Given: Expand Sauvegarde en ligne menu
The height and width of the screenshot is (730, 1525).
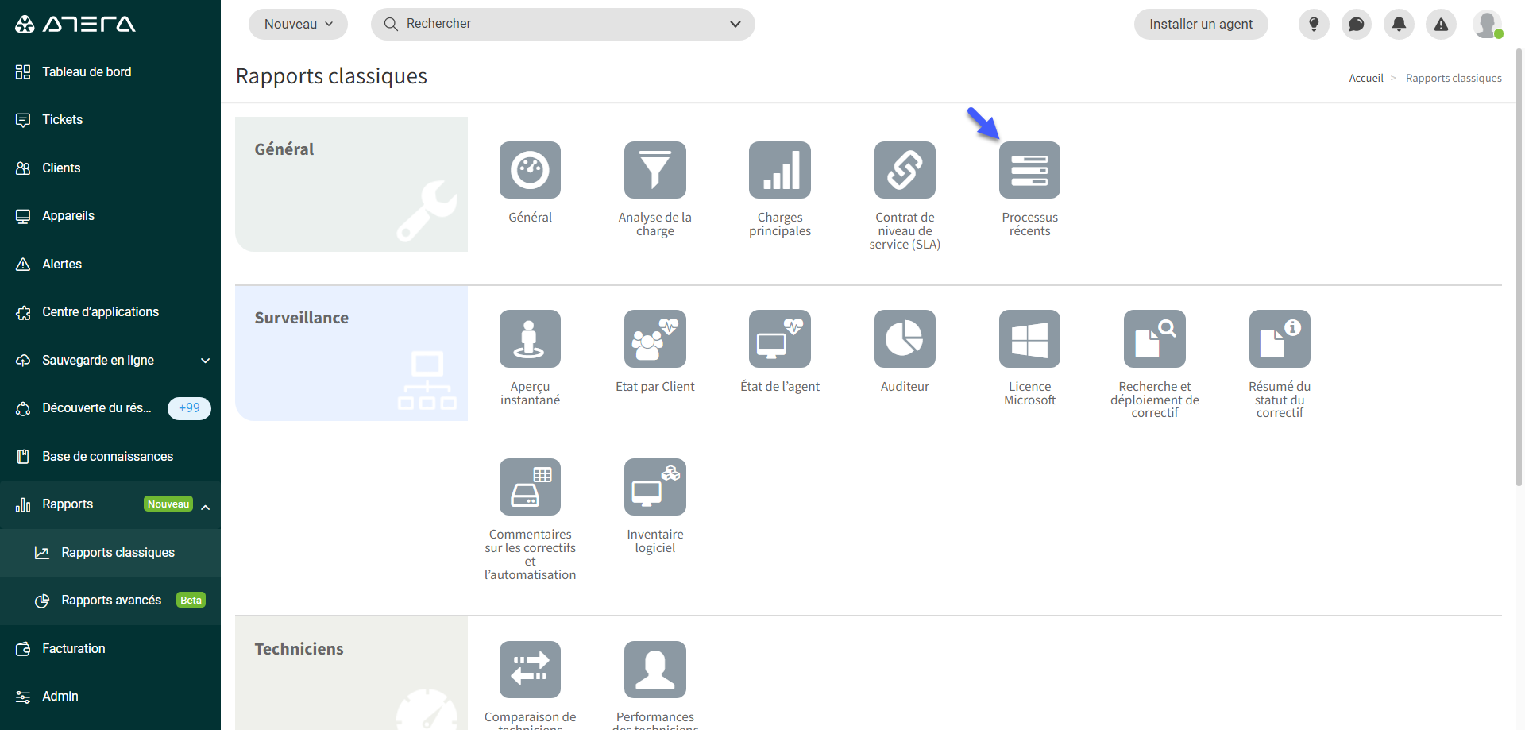Looking at the screenshot, I should tap(110, 360).
